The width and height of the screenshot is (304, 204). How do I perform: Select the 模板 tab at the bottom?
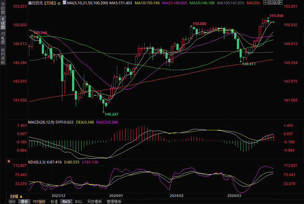pyautogui.click(x=24, y=202)
